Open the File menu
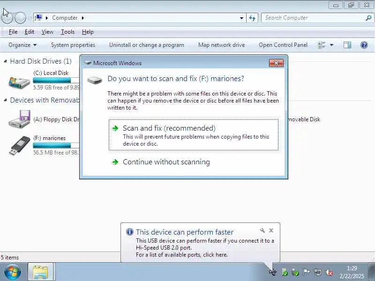375x281 pixels. (x=13, y=32)
